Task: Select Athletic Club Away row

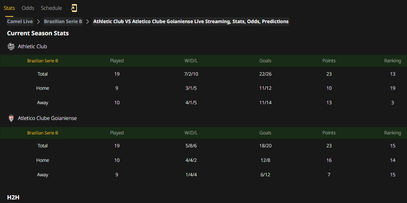Action: click(x=203, y=103)
